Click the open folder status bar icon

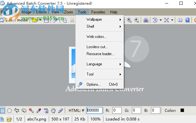coord(9,119)
